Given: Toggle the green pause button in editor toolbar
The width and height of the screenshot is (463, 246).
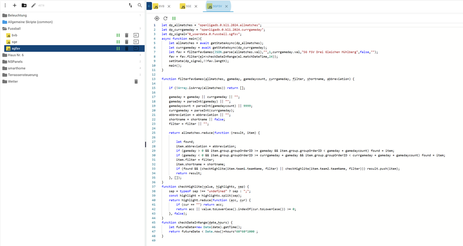Looking at the screenshot, I should tap(174, 18).
